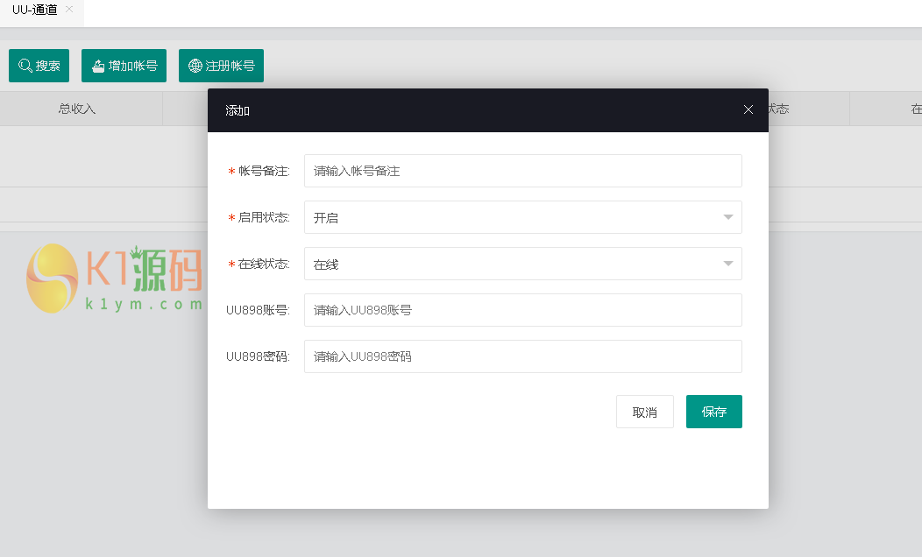
Task: Focus the 帐号备注 input field
Action: click(x=522, y=171)
